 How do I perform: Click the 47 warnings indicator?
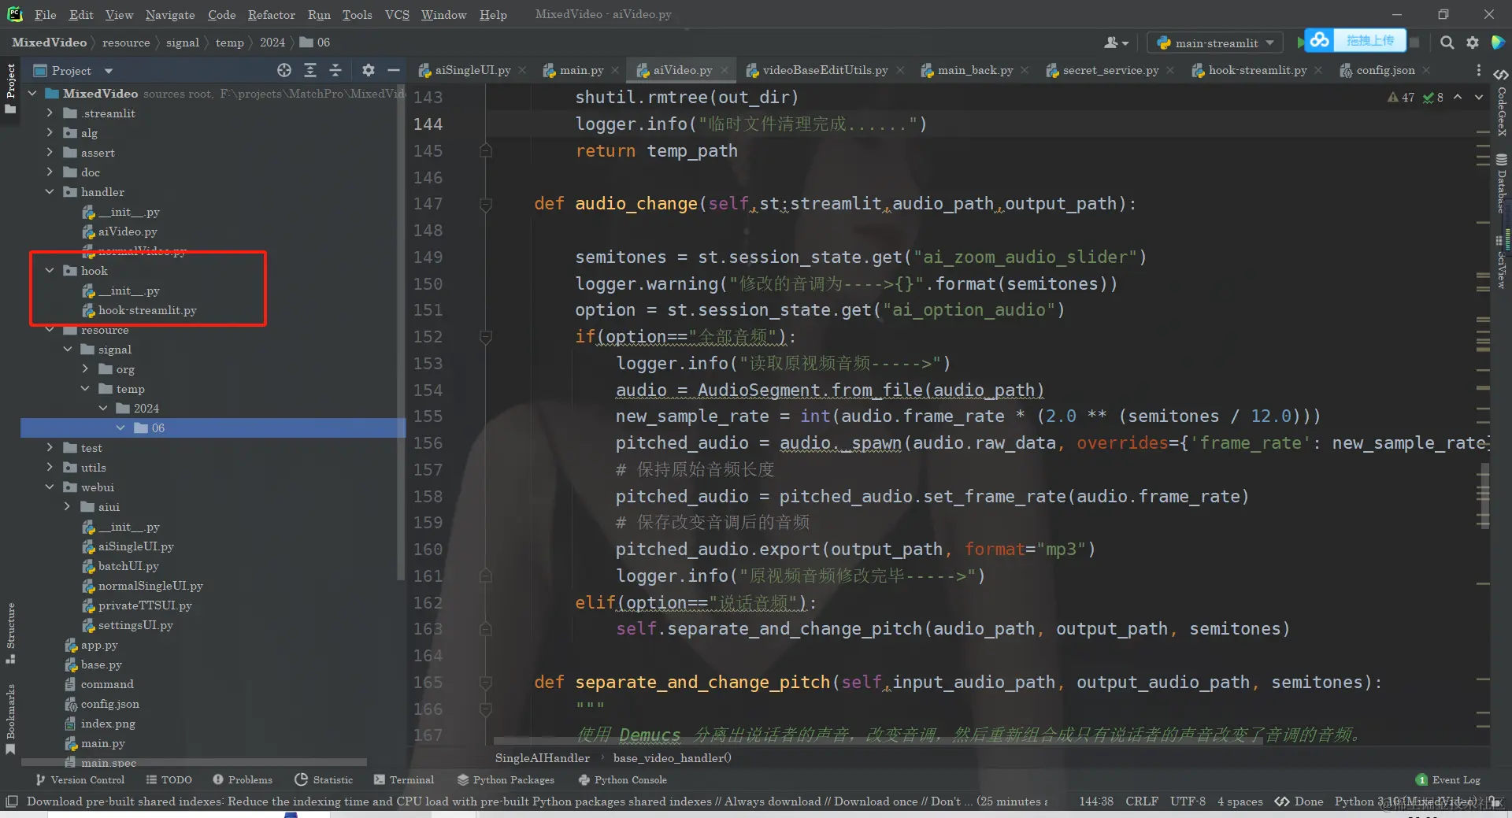[1401, 97]
